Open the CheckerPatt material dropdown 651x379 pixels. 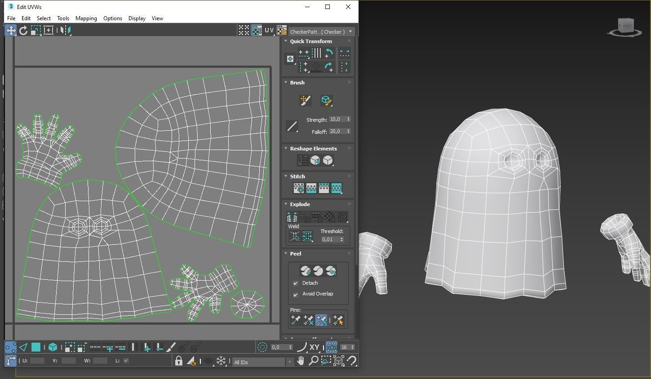coord(350,31)
